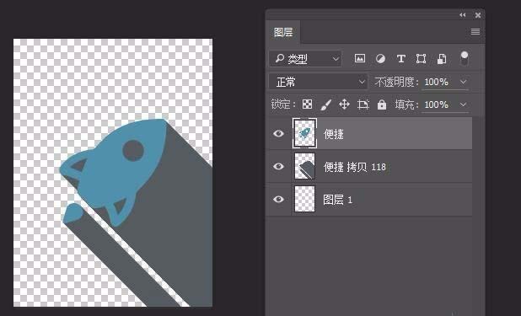Viewport: 521px width, 316px height.
Task: Lock transparent pixels checkerboard icon
Action: pos(308,104)
